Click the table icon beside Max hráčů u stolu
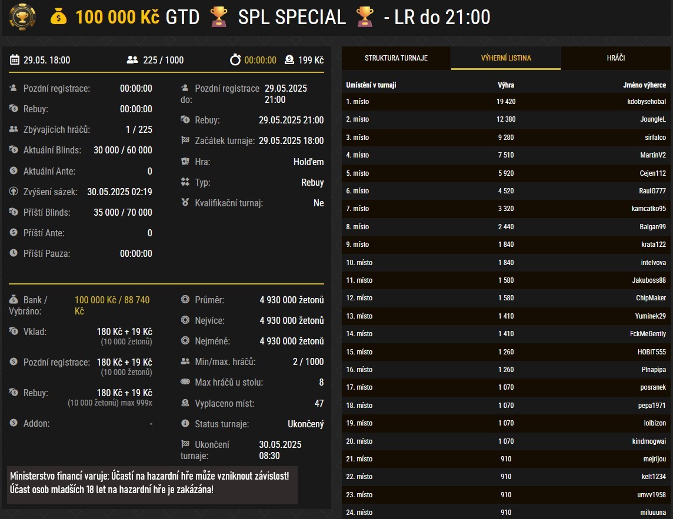This screenshot has width=673, height=519. pos(185,383)
